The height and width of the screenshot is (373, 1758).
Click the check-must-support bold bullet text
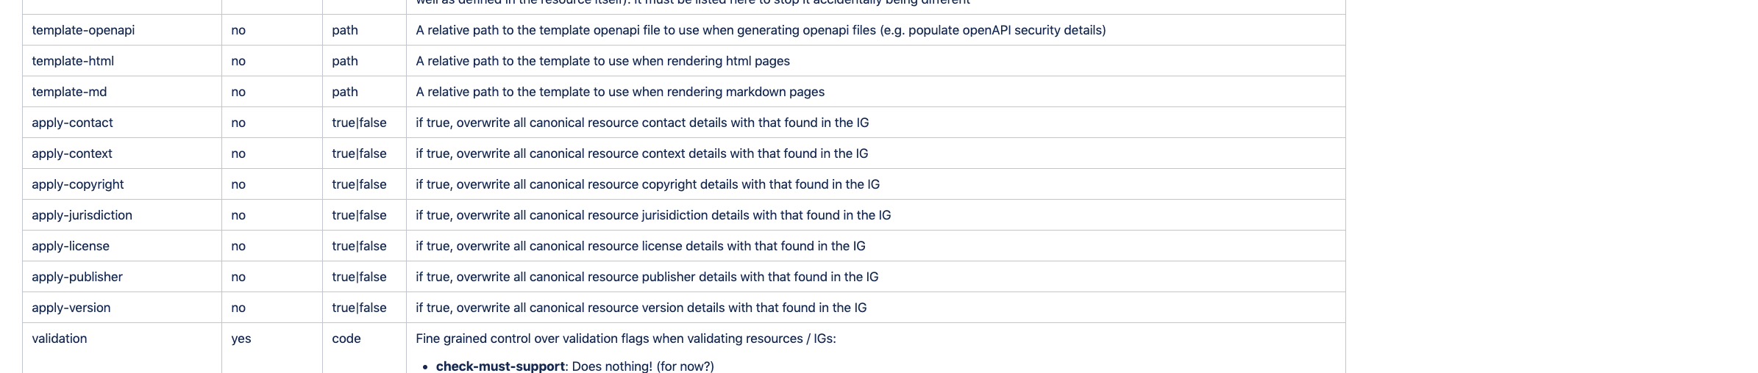pyautogui.click(x=500, y=366)
